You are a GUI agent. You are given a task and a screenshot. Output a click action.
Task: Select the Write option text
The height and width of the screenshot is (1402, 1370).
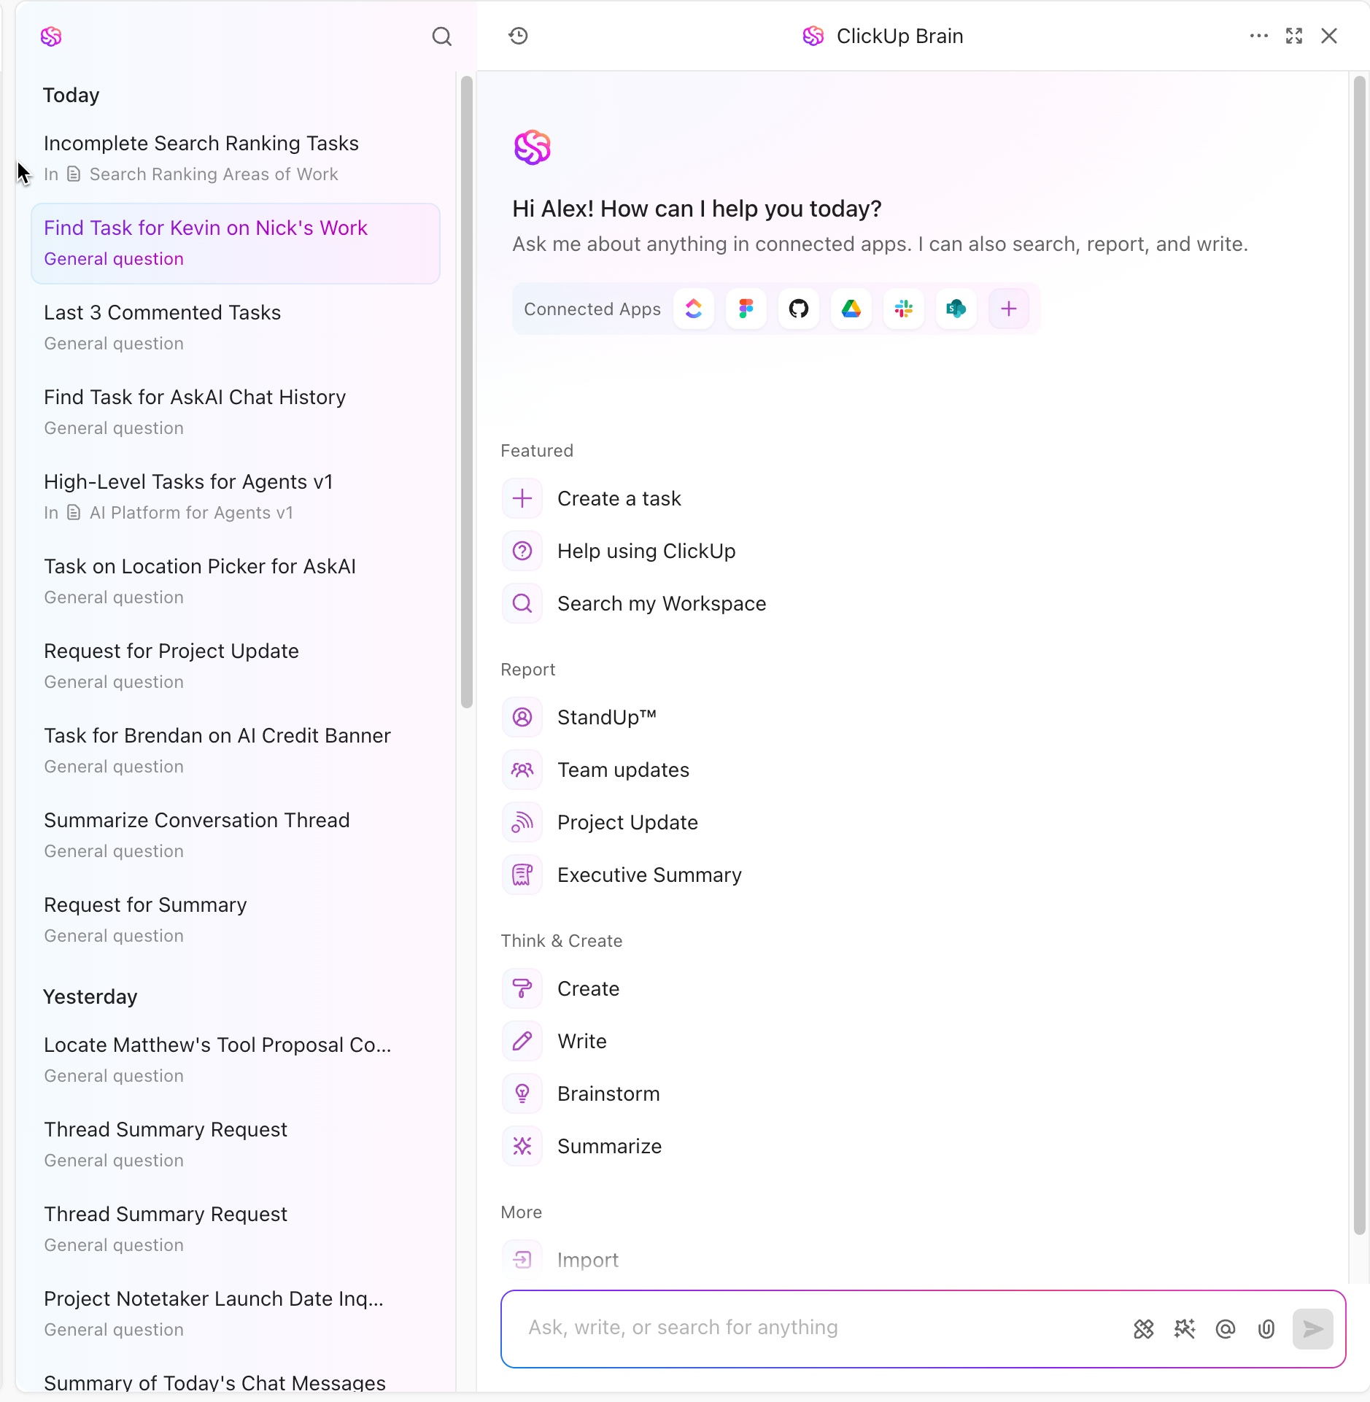pyautogui.click(x=582, y=1041)
